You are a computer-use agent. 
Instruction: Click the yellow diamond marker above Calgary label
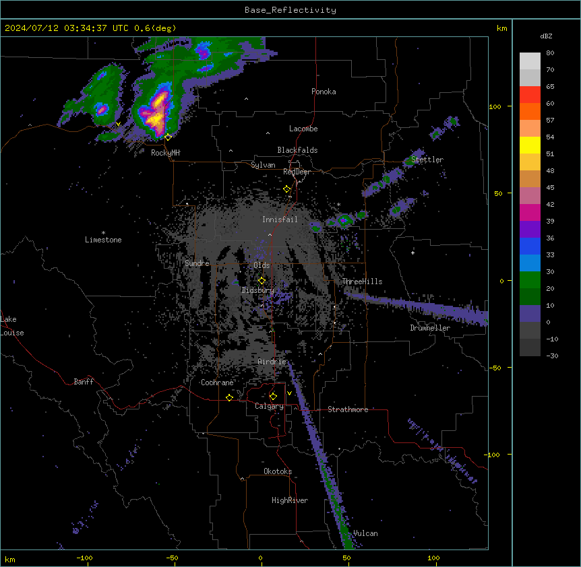point(273,397)
